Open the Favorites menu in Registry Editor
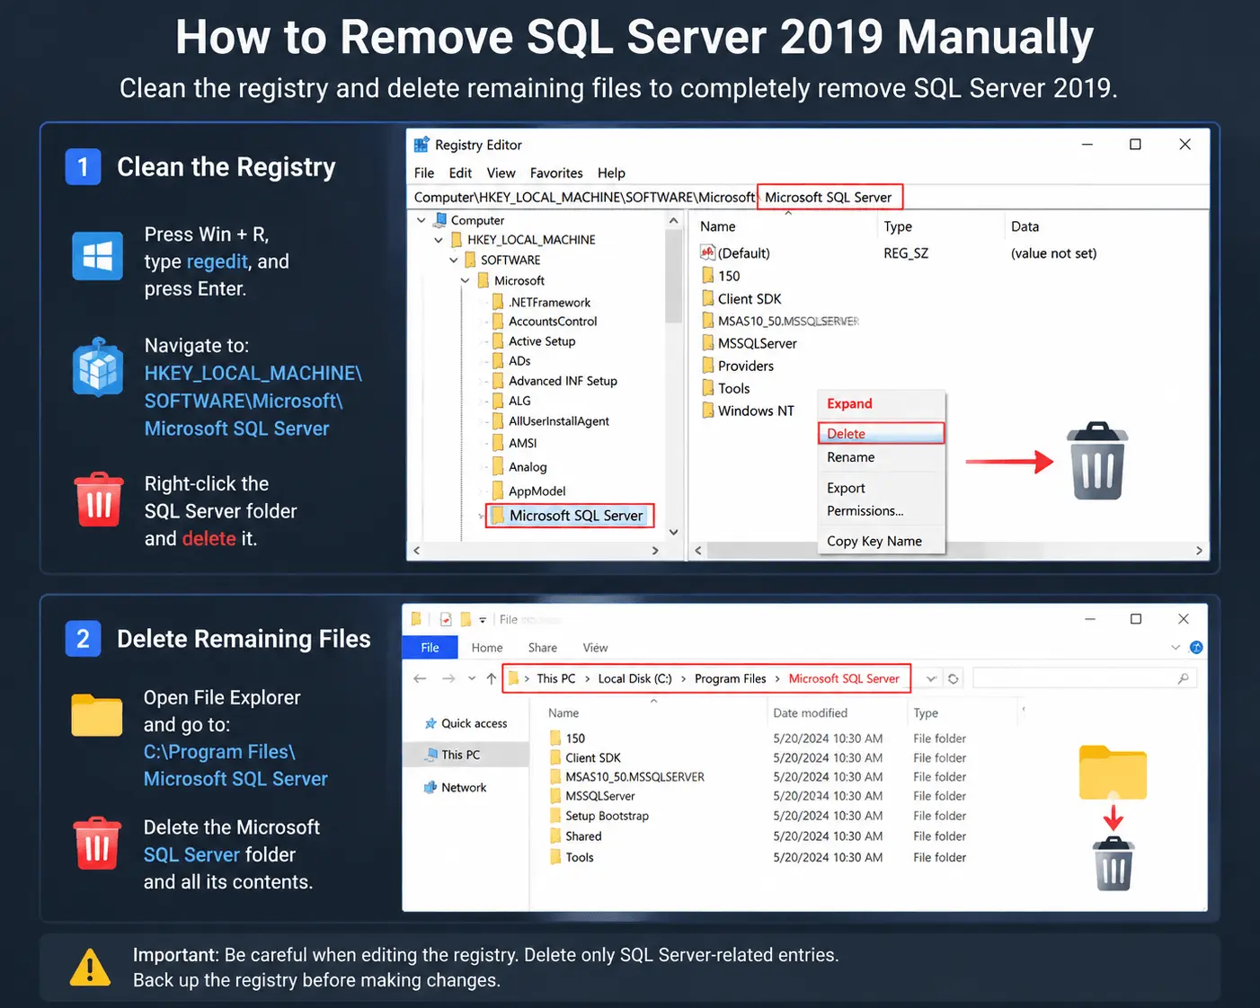1260x1008 pixels. 556,173
